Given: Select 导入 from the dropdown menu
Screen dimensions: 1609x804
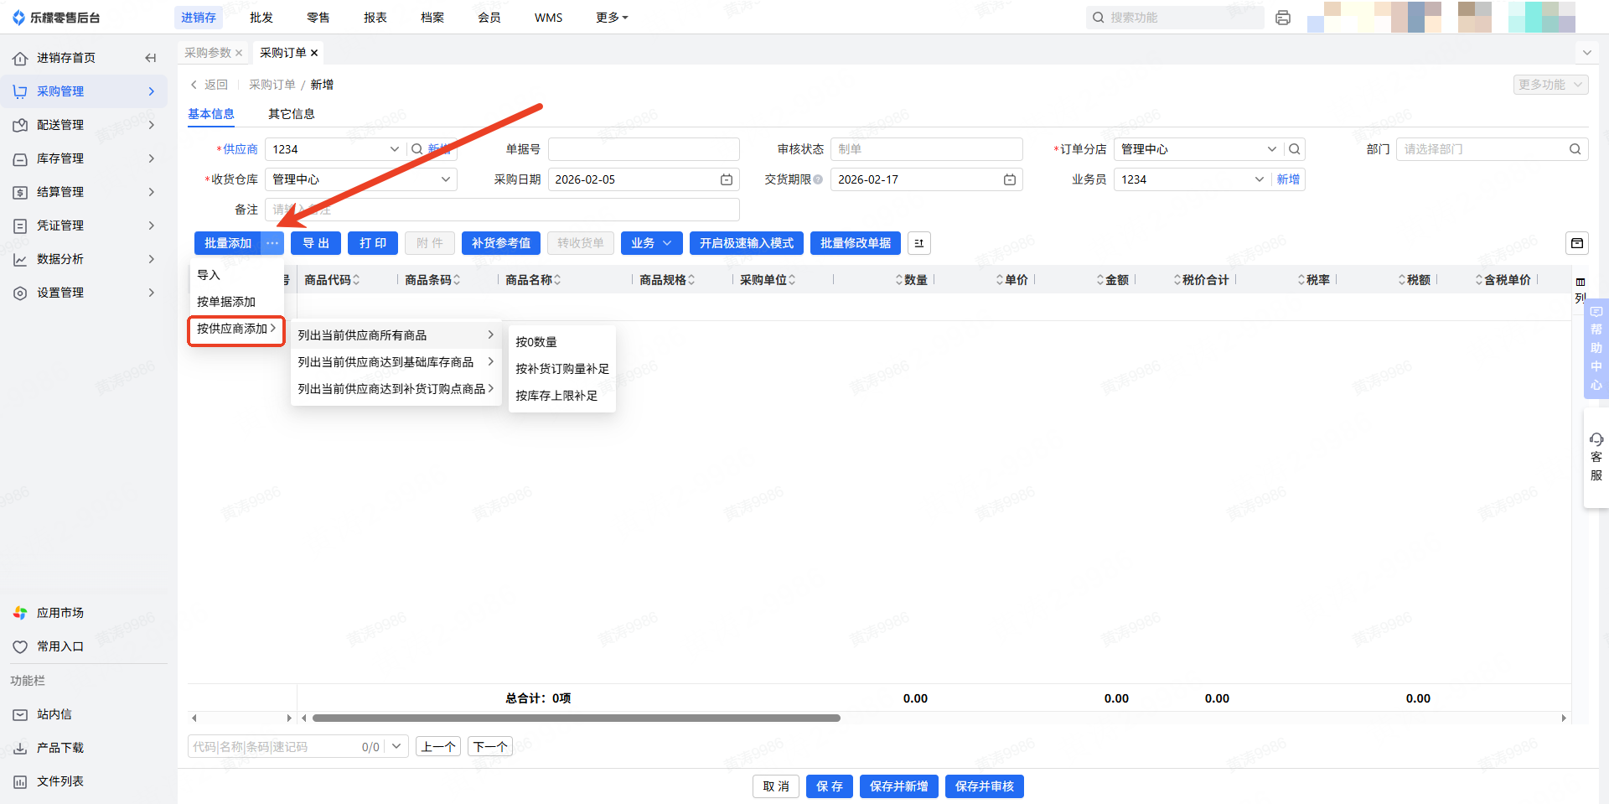Looking at the screenshot, I should [236, 275].
